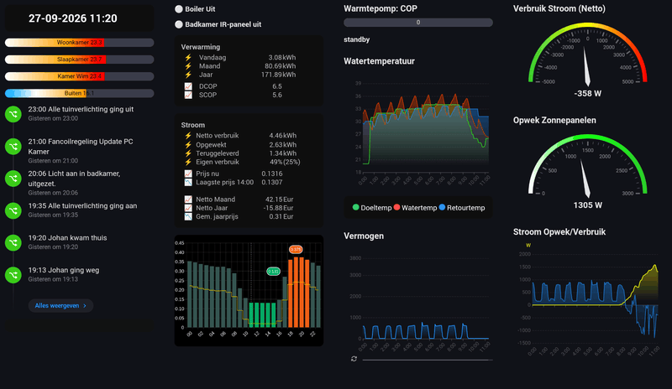Click the timeline icon for Johan kwam thuis
672x389 pixels.
point(13,242)
